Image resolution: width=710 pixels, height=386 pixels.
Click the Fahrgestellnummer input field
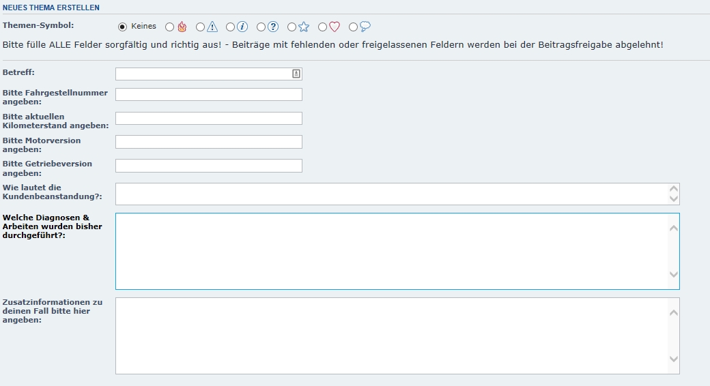(208, 94)
